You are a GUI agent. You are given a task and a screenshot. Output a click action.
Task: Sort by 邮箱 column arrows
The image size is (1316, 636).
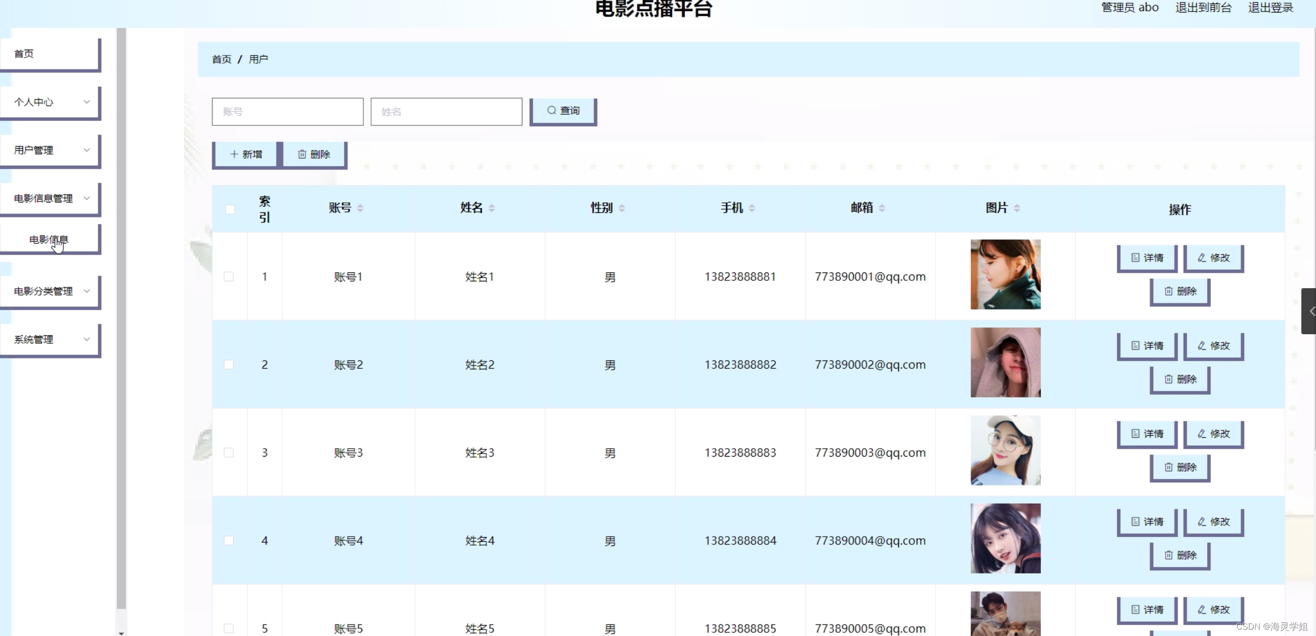coord(882,208)
